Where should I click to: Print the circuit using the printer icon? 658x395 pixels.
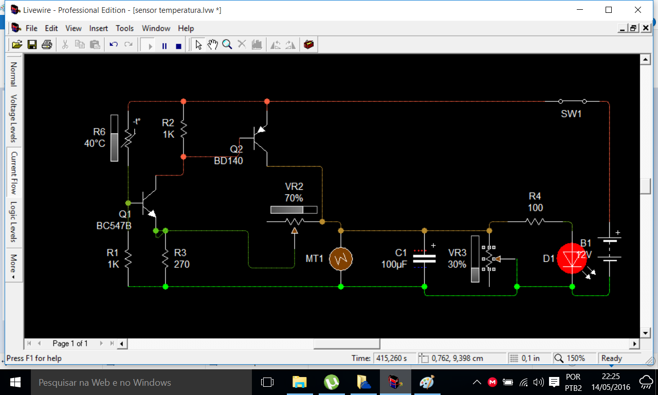click(x=47, y=45)
